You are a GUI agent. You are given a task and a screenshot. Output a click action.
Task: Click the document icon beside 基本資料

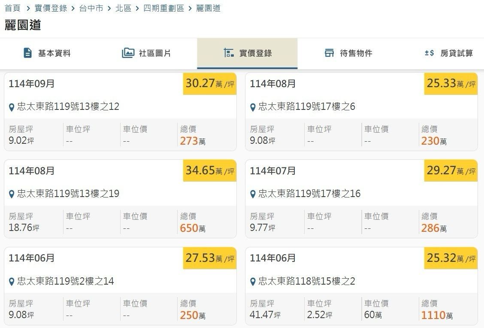pyautogui.click(x=27, y=53)
